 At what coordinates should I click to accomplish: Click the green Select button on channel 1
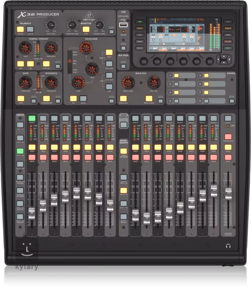coord(32,118)
